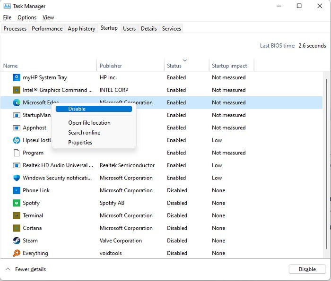
Task: Click the myHP System Tray icon
Action: 17,77
